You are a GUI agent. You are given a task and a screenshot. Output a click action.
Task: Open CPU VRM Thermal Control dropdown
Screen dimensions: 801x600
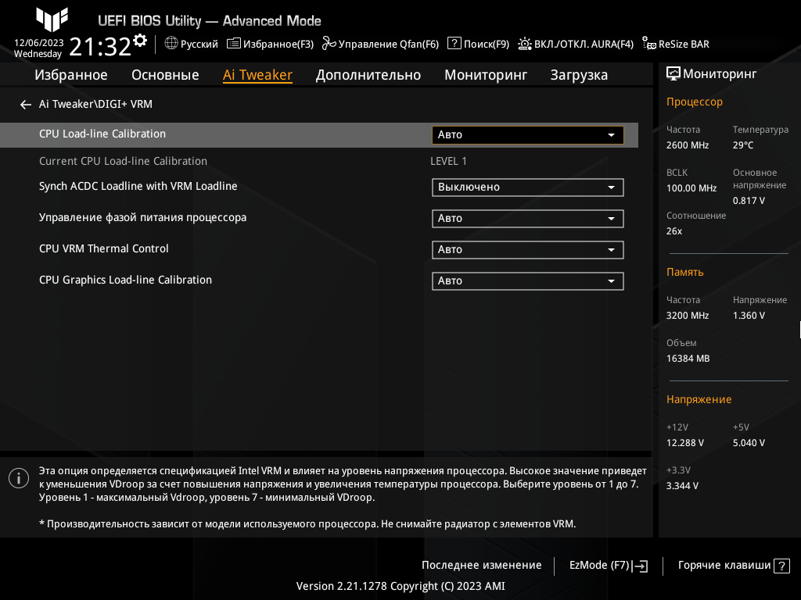pyautogui.click(x=528, y=249)
